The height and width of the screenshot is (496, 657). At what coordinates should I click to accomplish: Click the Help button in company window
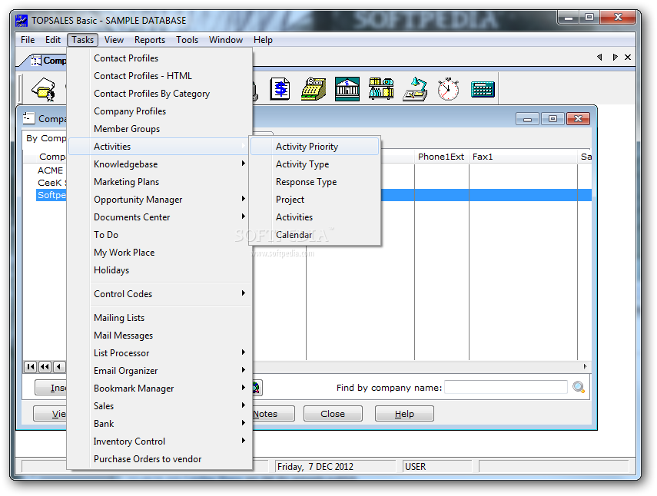pos(404,414)
